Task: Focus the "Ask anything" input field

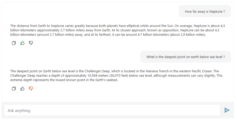Action: click(x=112, y=110)
